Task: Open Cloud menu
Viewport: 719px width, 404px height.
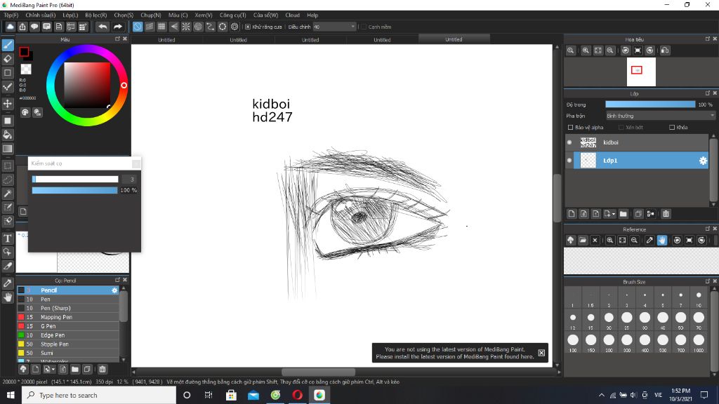Action: point(292,15)
